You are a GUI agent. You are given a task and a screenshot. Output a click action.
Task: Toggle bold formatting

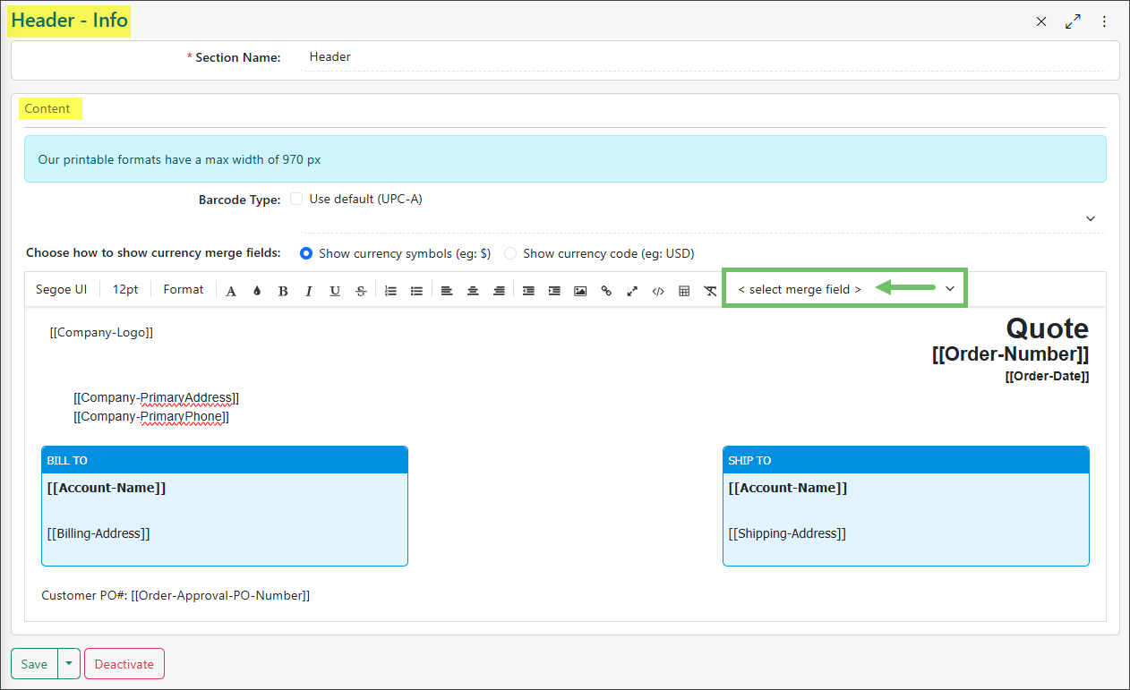tap(282, 290)
